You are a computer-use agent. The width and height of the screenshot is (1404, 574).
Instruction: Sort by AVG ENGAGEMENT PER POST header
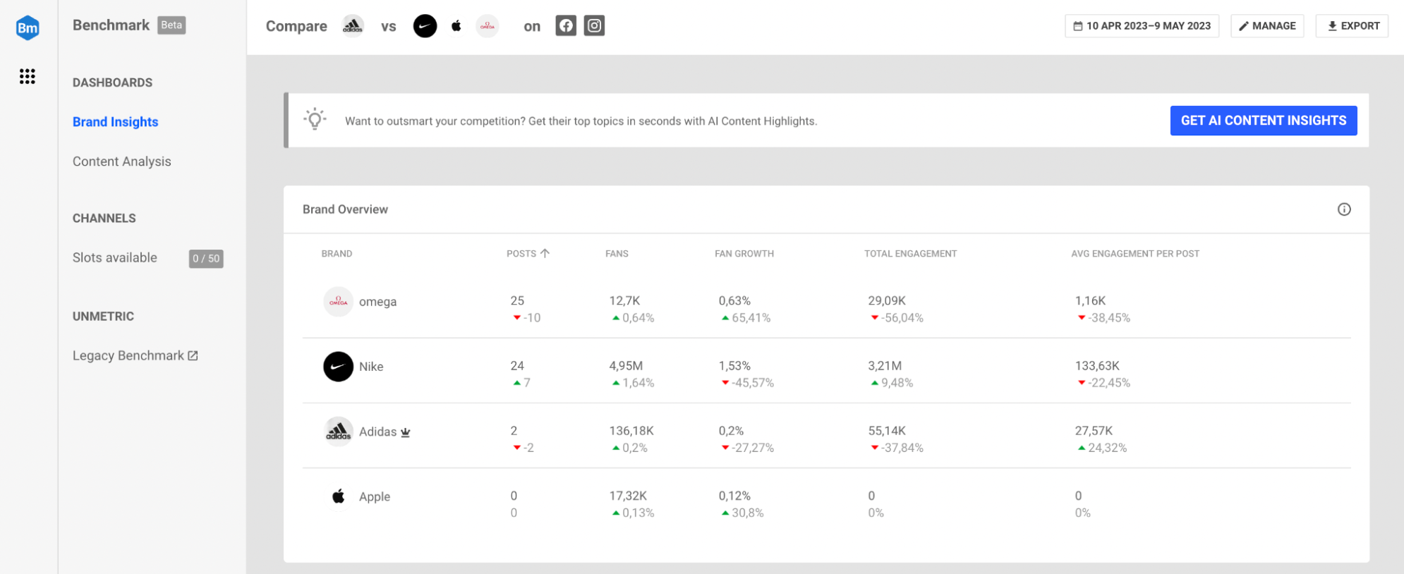[x=1135, y=254]
